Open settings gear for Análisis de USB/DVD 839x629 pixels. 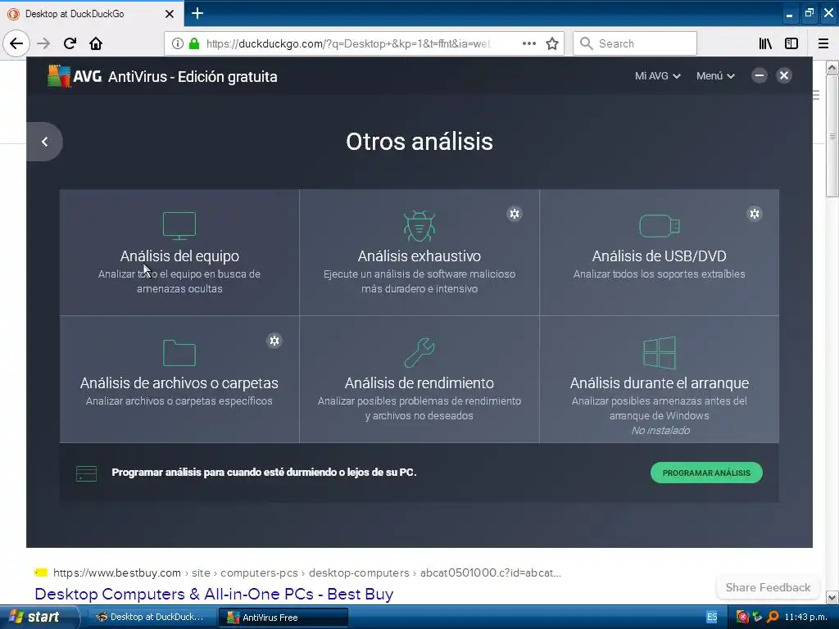click(755, 214)
